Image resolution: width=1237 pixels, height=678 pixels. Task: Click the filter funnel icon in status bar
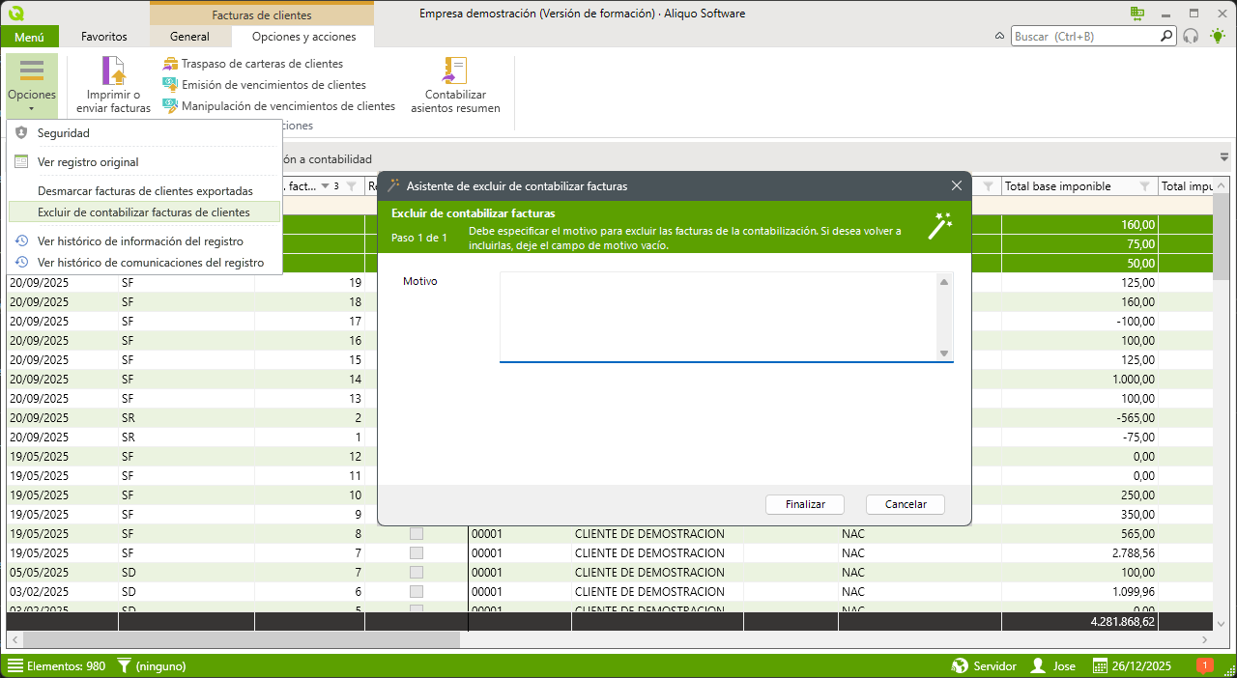coord(124,665)
